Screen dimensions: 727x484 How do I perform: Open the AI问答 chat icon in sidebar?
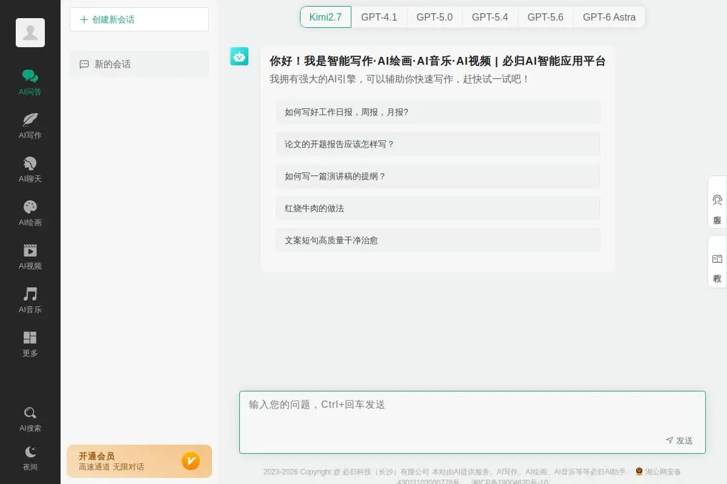[x=30, y=76]
